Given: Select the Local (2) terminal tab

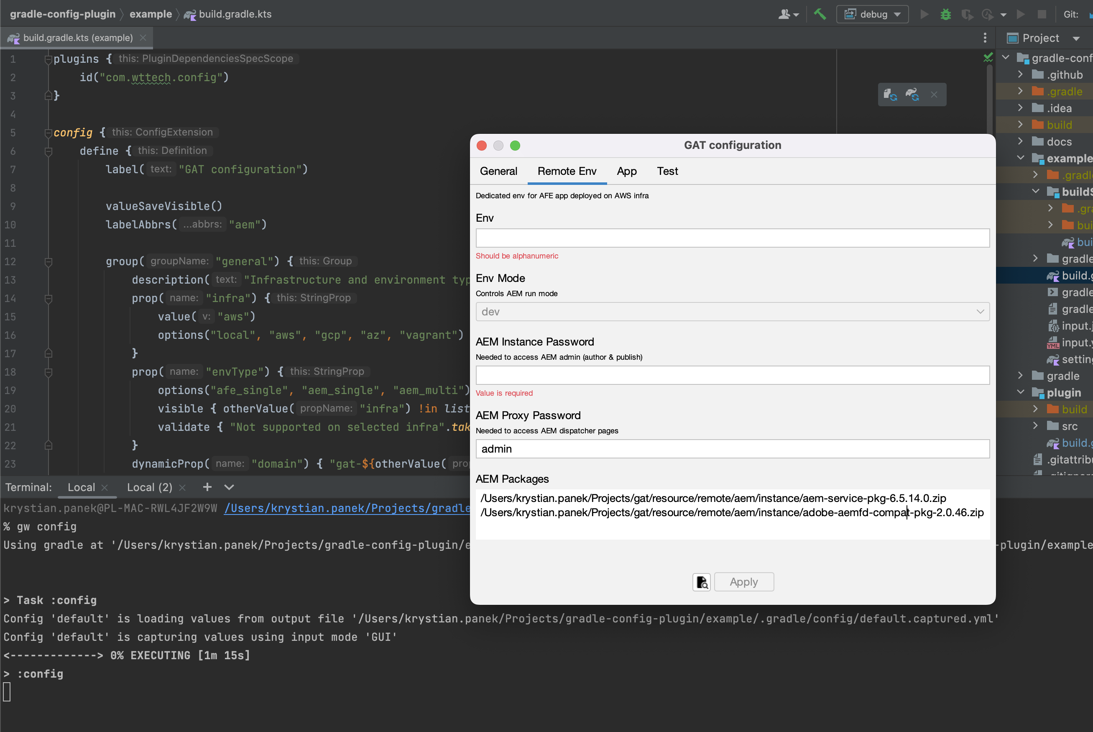Looking at the screenshot, I should (x=149, y=487).
